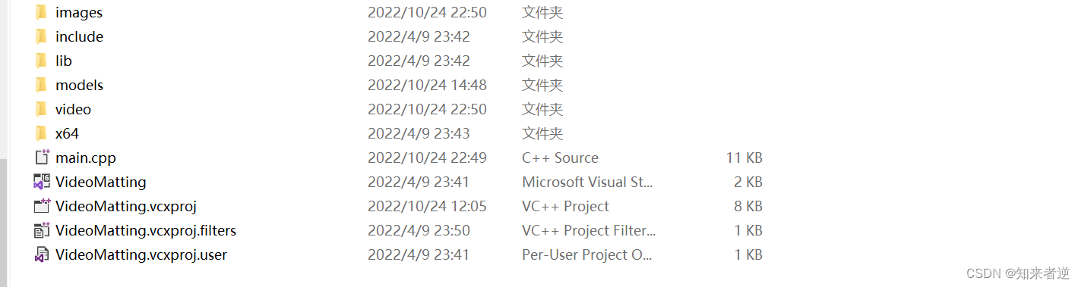
Task: Select the VideoMatting Visual Studio solution icon
Action: 42,182
